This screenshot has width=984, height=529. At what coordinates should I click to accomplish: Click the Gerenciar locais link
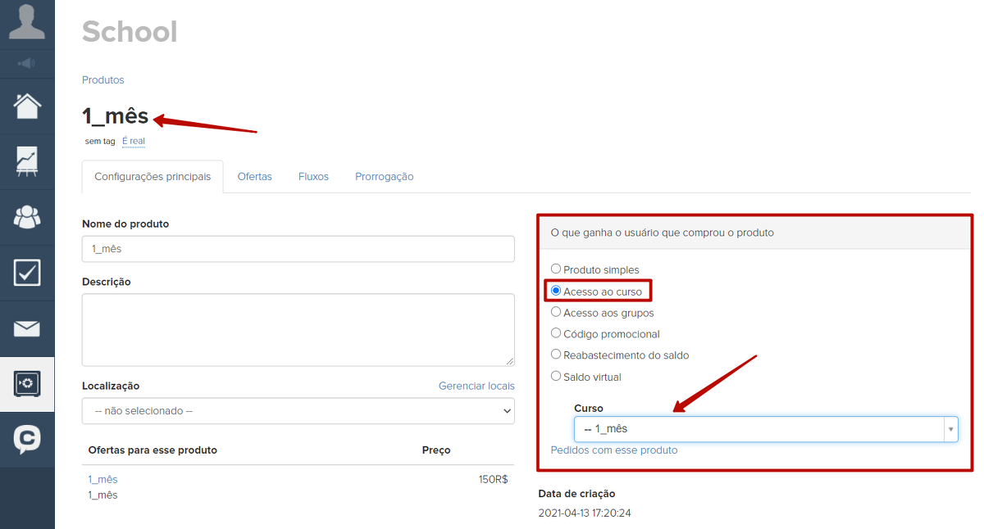tap(476, 386)
